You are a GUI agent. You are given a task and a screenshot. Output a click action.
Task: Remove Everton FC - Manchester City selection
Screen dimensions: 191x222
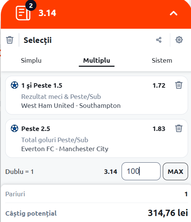coord(179,128)
